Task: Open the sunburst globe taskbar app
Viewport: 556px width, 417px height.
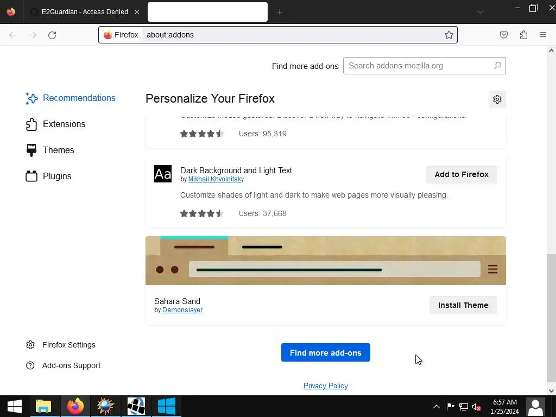Action: click(x=106, y=406)
